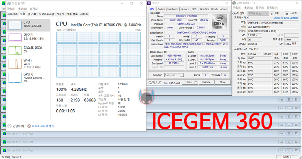Open the 프로세서 #0 CPU selection dropdown
This screenshot has width=302, height=159.
click(258, 13)
